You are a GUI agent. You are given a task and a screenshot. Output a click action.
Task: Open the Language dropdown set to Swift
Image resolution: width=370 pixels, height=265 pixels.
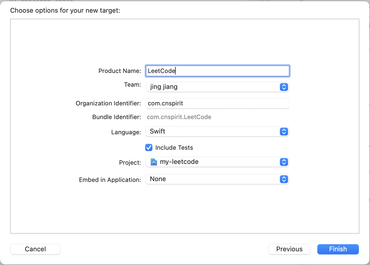click(217, 131)
